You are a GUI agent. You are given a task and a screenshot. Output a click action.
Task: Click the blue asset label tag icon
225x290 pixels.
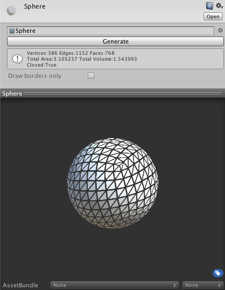[x=218, y=273]
